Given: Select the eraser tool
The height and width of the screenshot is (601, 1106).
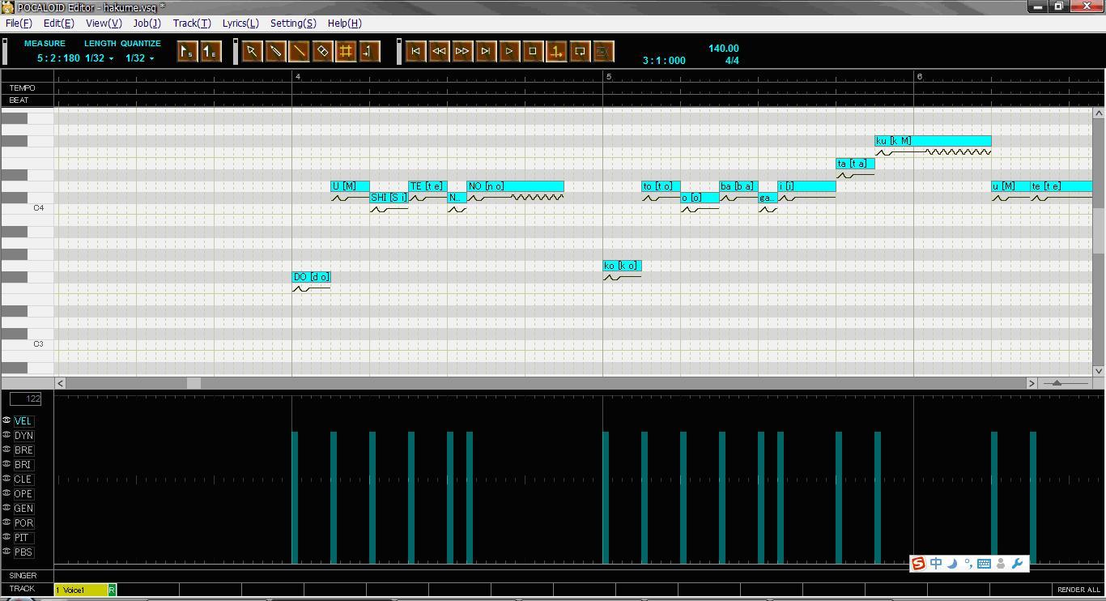Looking at the screenshot, I should click(x=322, y=52).
